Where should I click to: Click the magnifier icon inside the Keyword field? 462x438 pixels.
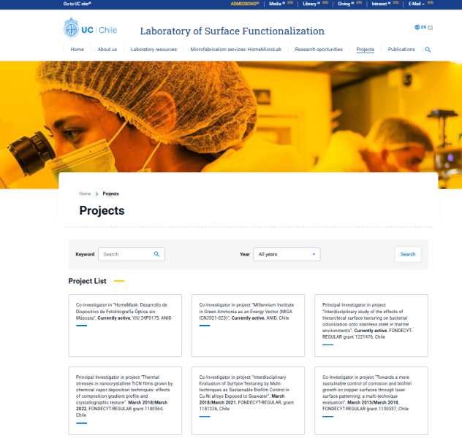(156, 254)
